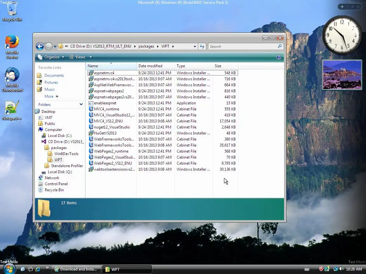Click inside the Search input field
The height and width of the screenshot is (274, 366).
[x=243, y=46]
